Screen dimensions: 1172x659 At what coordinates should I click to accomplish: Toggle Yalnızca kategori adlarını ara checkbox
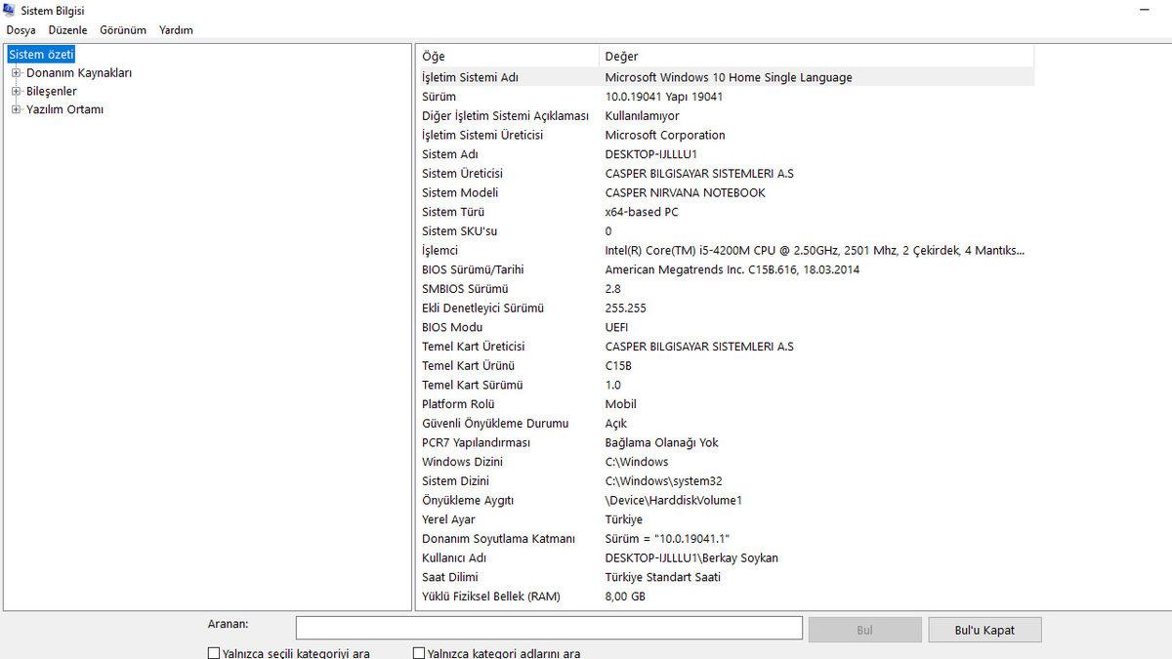coord(419,653)
